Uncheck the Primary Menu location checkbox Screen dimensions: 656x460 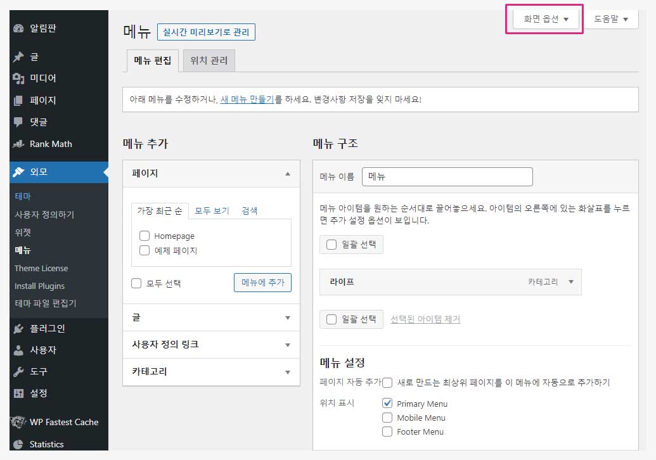click(387, 404)
